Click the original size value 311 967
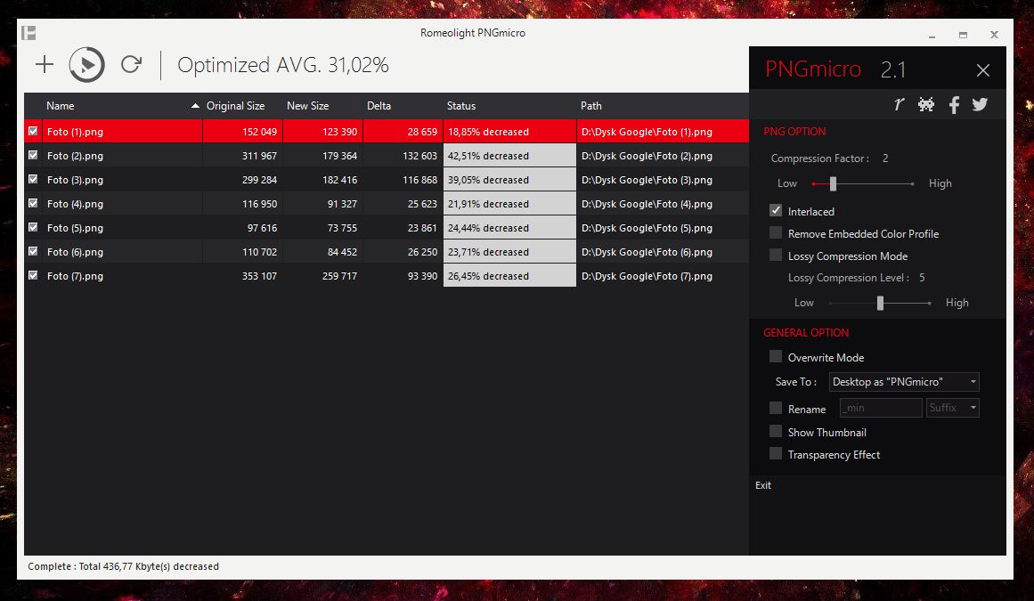1034x601 pixels. point(259,156)
